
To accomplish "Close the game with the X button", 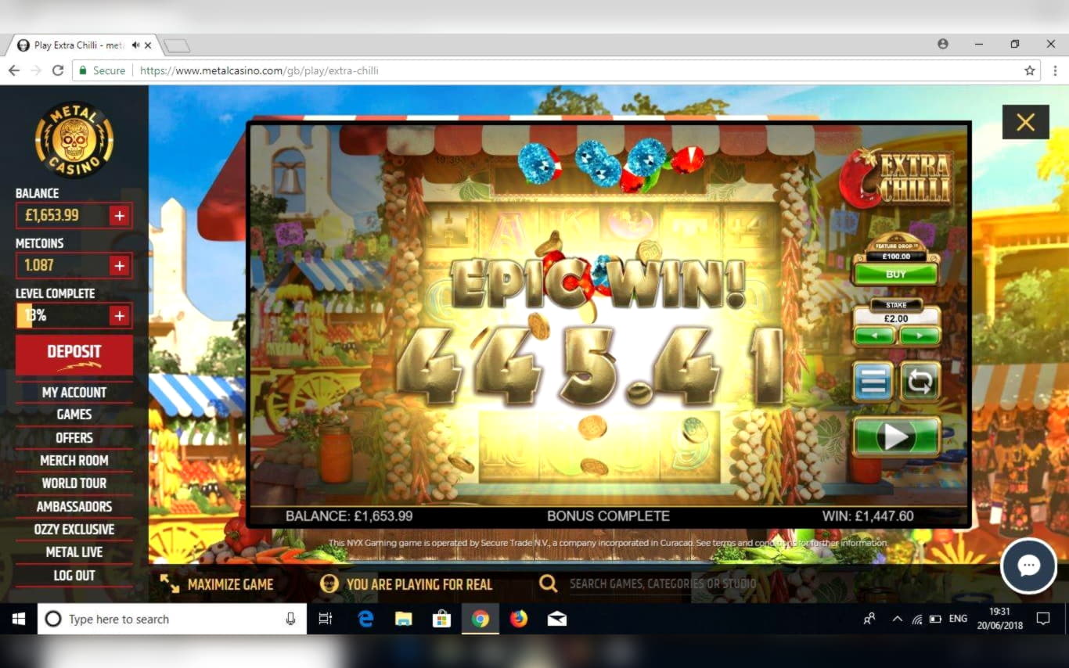I will pyautogui.click(x=1026, y=122).
